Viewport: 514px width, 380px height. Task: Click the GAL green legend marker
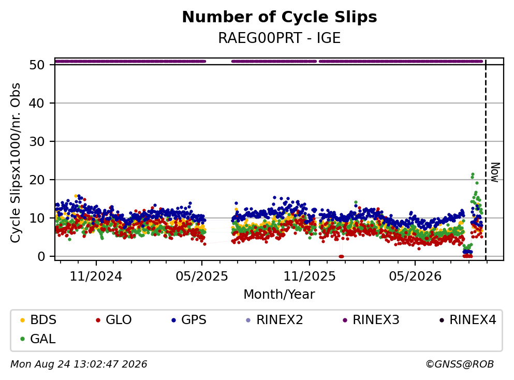pyautogui.click(x=23, y=339)
